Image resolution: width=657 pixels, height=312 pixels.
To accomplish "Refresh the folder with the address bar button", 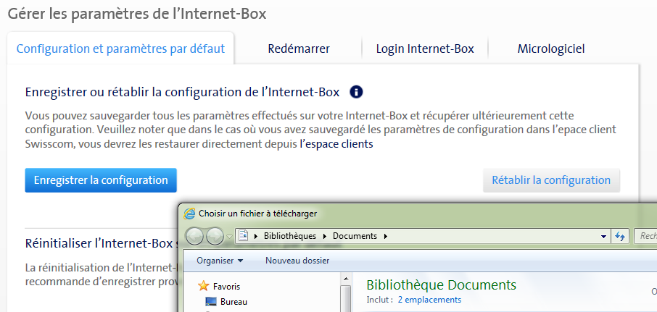I will click(620, 236).
